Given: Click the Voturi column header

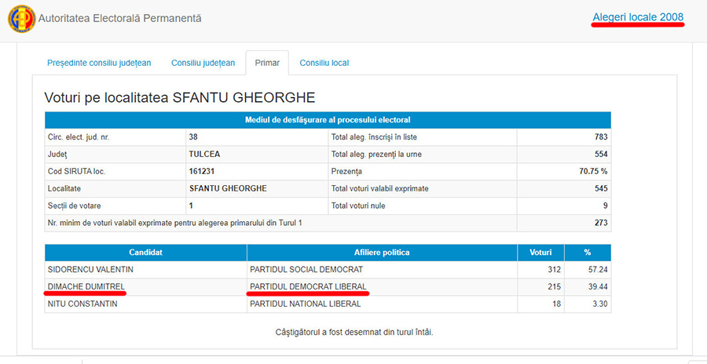Looking at the screenshot, I should pyautogui.click(x=540, y=253).
